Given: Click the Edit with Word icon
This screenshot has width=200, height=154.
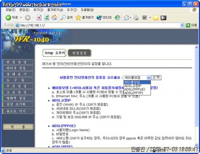Looking at the screenshot, I should 144,18.
